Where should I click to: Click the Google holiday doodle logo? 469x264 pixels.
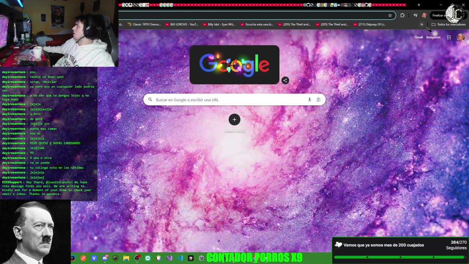[234, 65]
